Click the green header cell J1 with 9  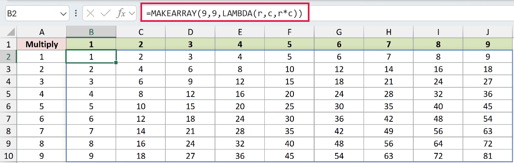488,44
